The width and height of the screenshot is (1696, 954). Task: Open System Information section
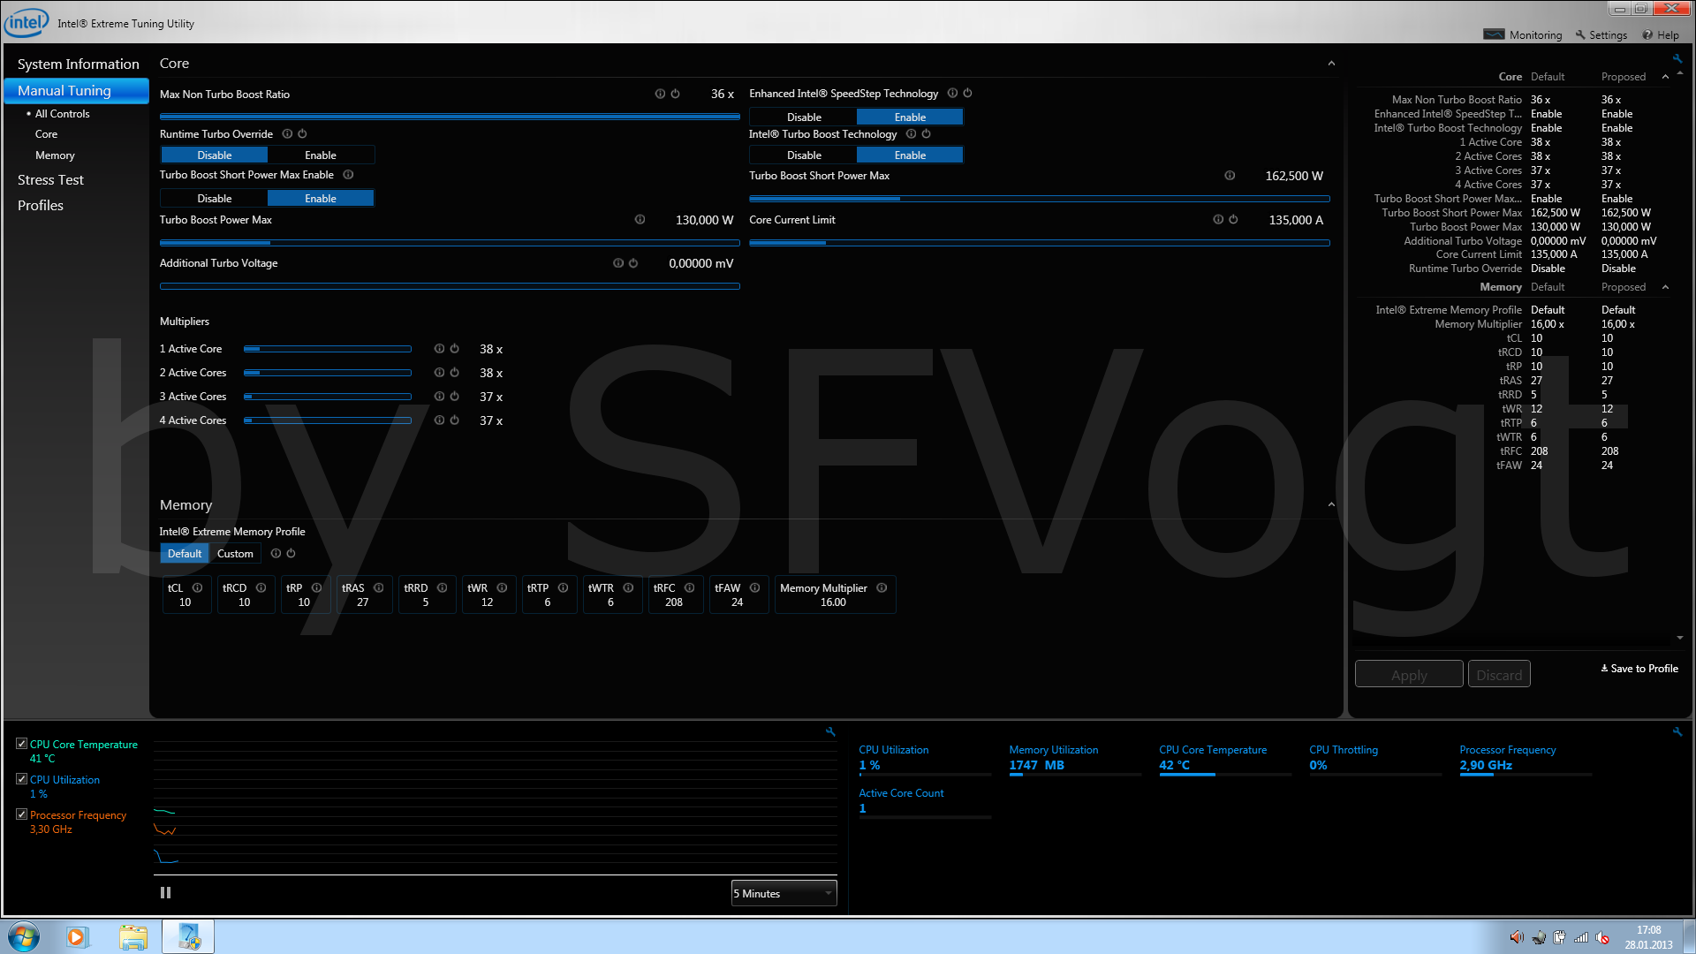78,64
